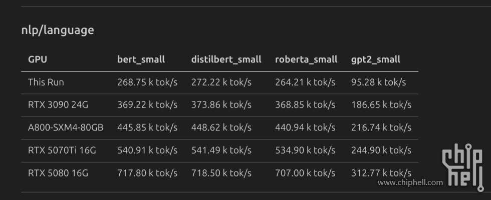The image size is (491, 200).
Task: Select the 717.80 k tok/s value
Action: point(147,173)
